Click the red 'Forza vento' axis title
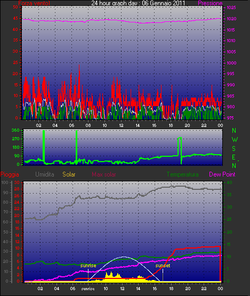 [34, 3]
